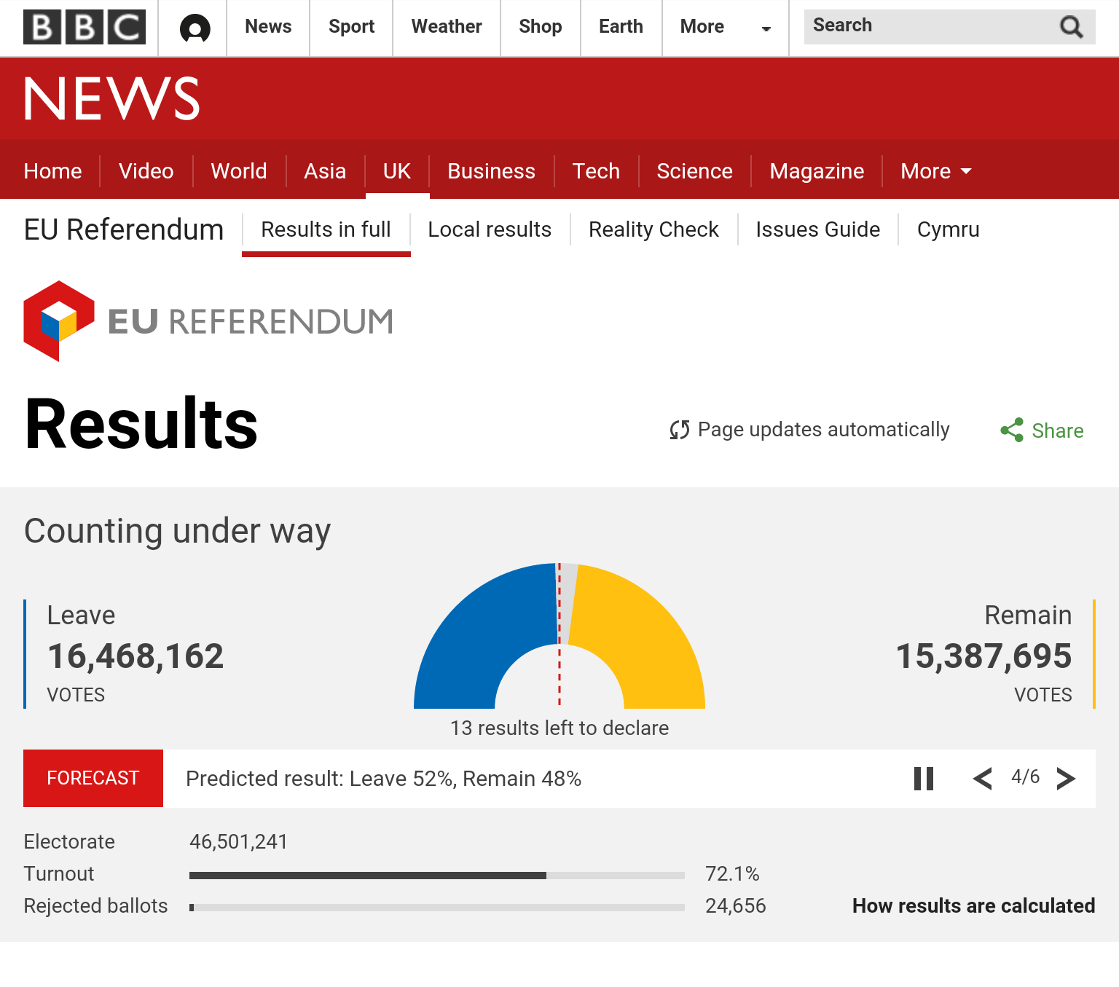Open How results are calculated link
1119x987 pixels.
click(x=974, y=905)
